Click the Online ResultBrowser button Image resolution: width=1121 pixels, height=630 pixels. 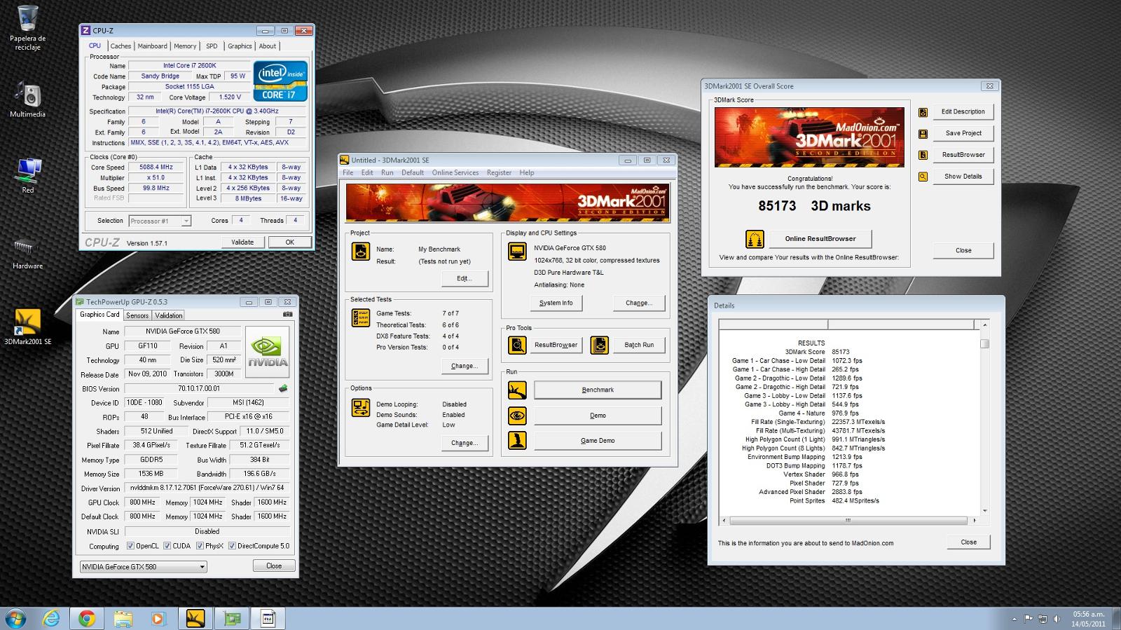(820, 239)
